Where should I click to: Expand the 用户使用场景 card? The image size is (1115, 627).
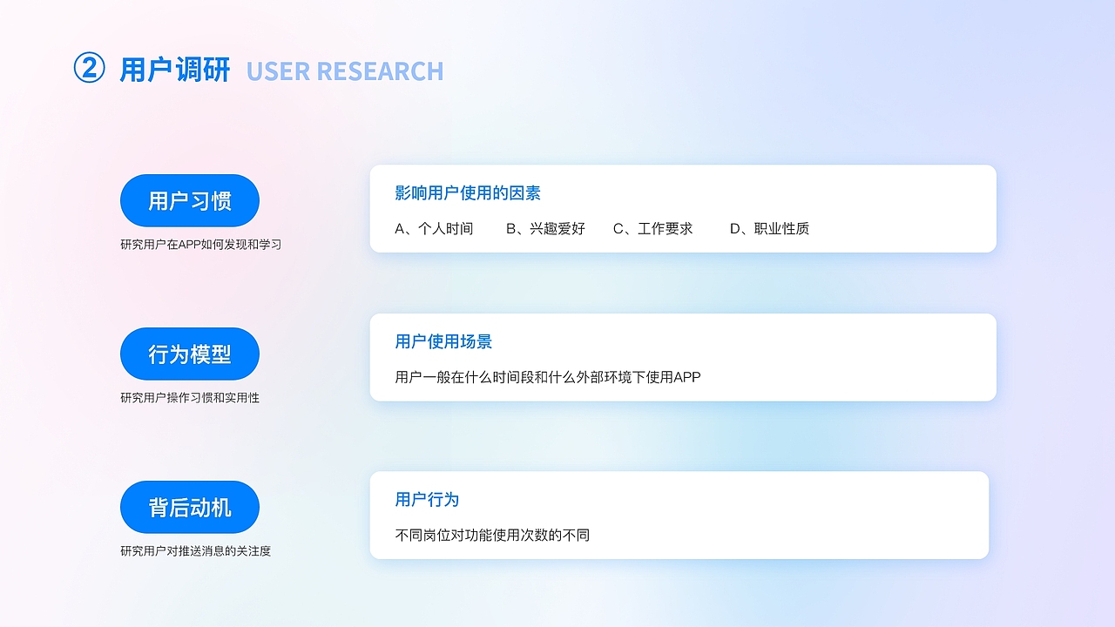click(683, 357)
